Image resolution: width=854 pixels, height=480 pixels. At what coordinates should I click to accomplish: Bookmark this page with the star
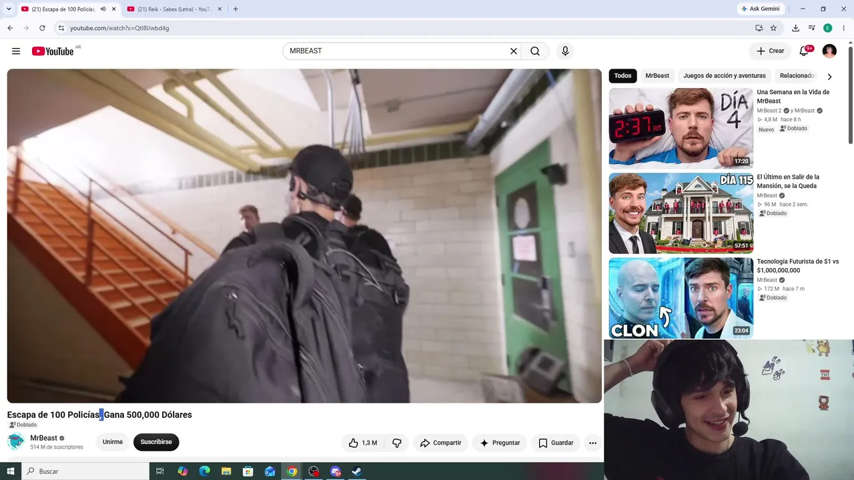(773, 28)
